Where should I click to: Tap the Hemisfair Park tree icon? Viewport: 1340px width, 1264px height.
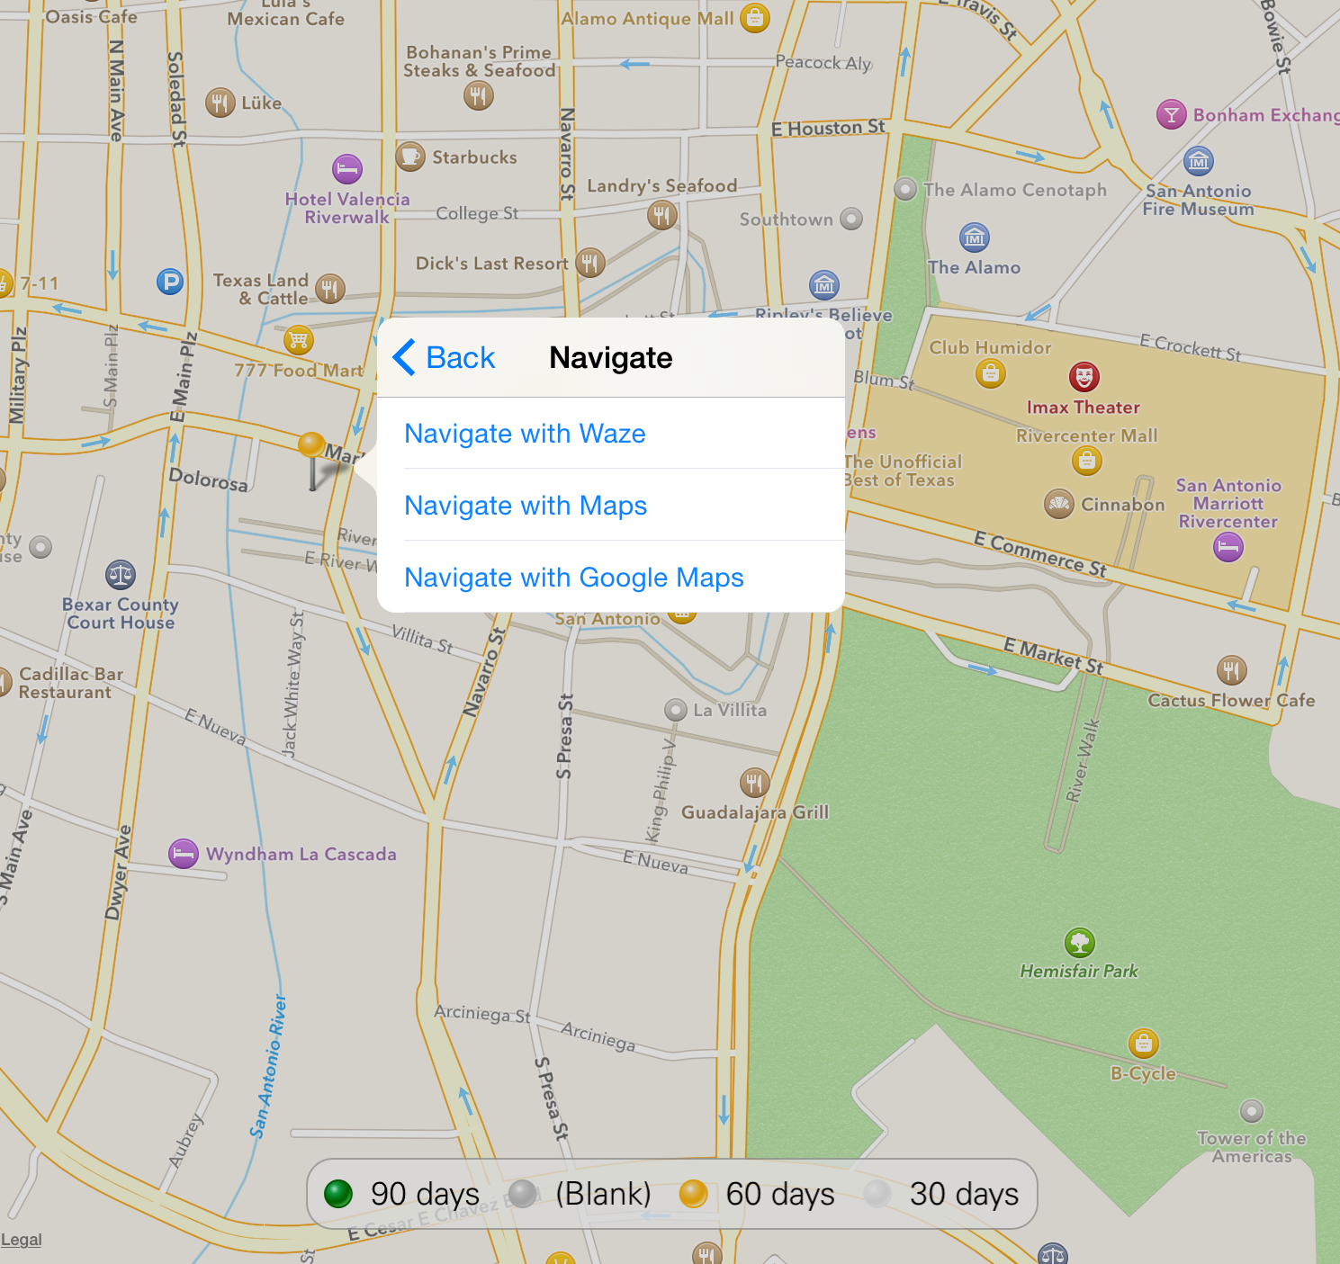(x=1080, y=943)
